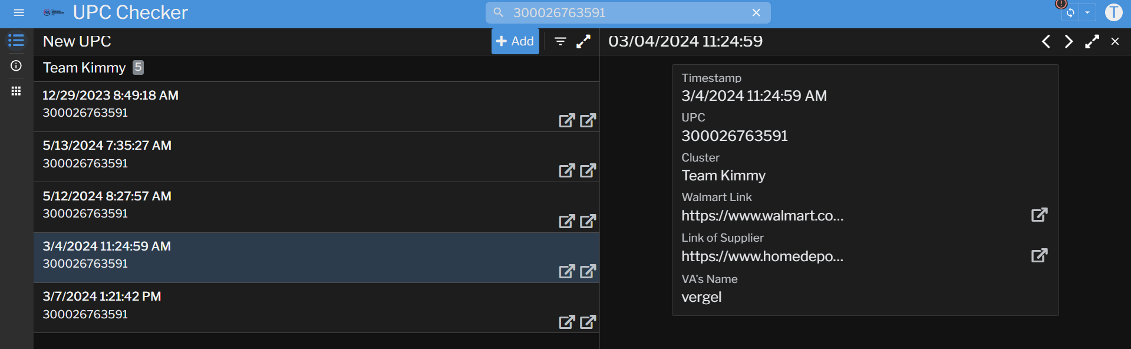This screenshot has height=349, width=1131.
Task: Expand the New UPC list panel
Action: 583,41
